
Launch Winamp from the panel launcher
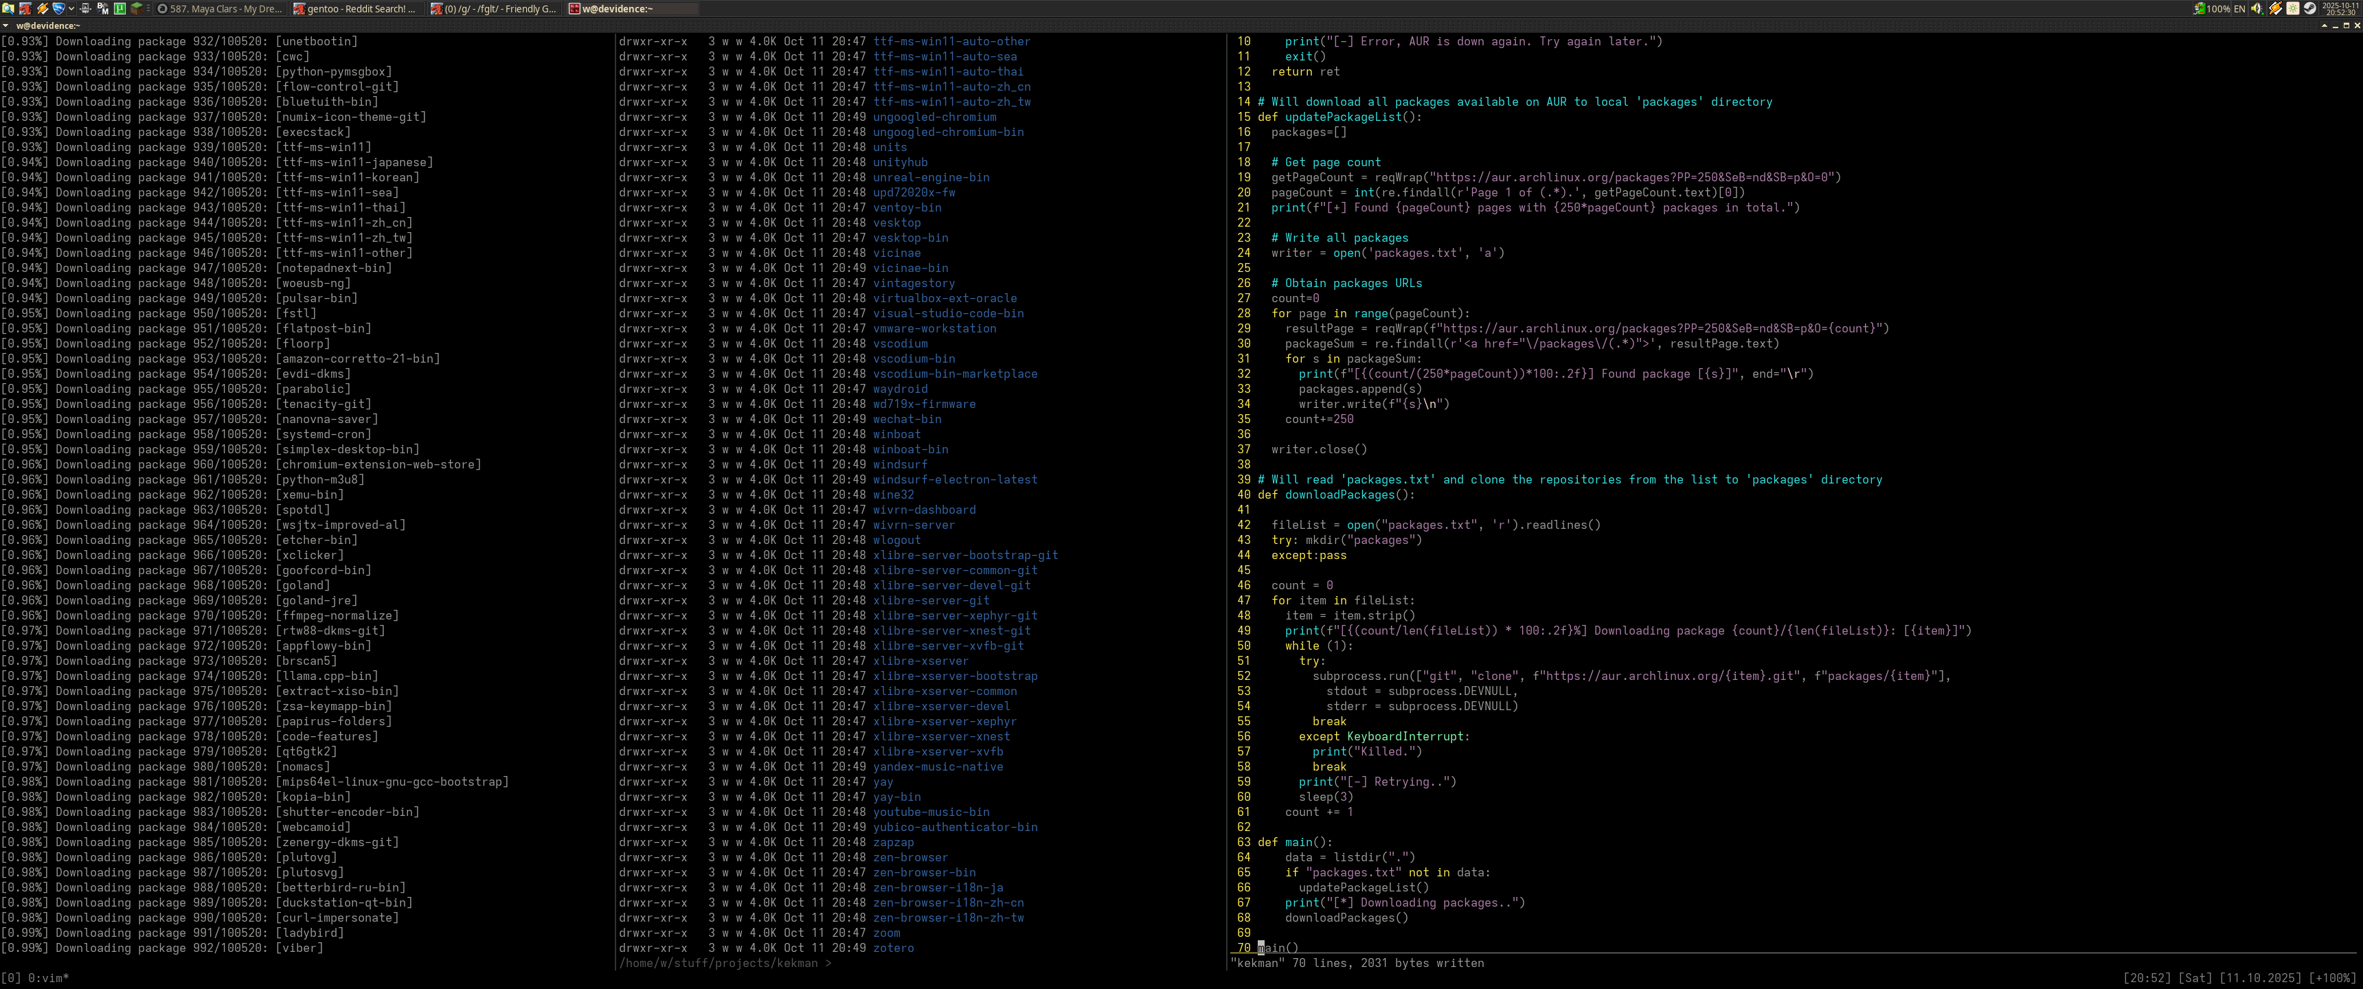point(42,8)
